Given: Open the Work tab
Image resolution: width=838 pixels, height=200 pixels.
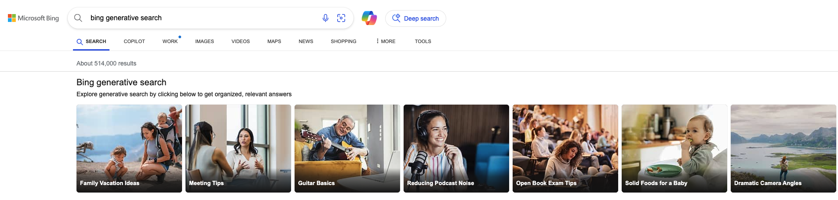Looking at the screenshot, I should [x=170, y=41].
